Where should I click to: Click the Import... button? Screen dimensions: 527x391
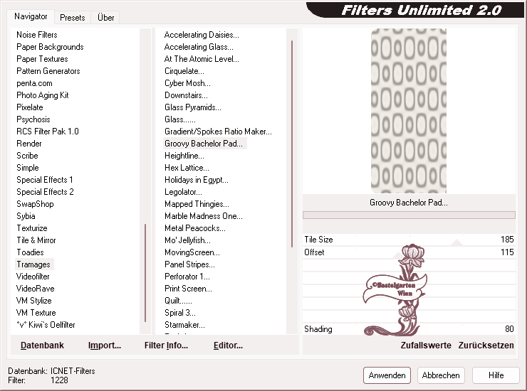[105, 346]
